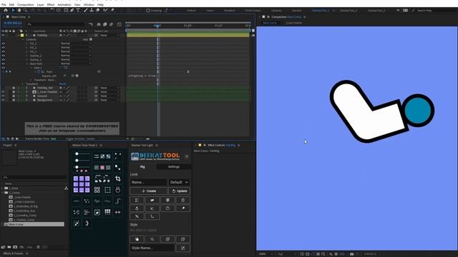Collapse the Path 1 property group
Image resolution: width=458 pixels, height=257 pixels.
(31, 68)
